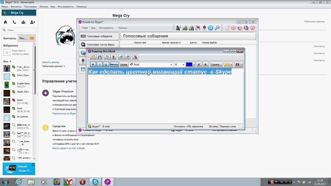Open Skype home icon

5,22
